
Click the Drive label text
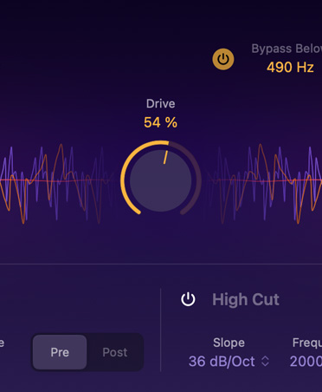(x=160, y=104)
